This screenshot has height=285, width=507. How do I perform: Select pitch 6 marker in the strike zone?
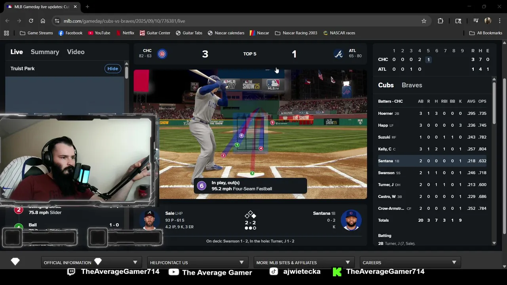click(x=241, y=136)
